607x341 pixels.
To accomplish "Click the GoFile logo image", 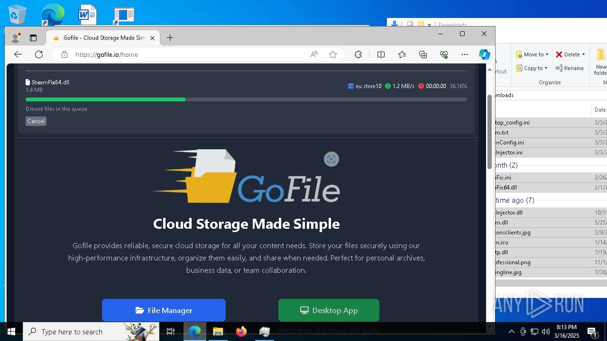I will point(247,176).
